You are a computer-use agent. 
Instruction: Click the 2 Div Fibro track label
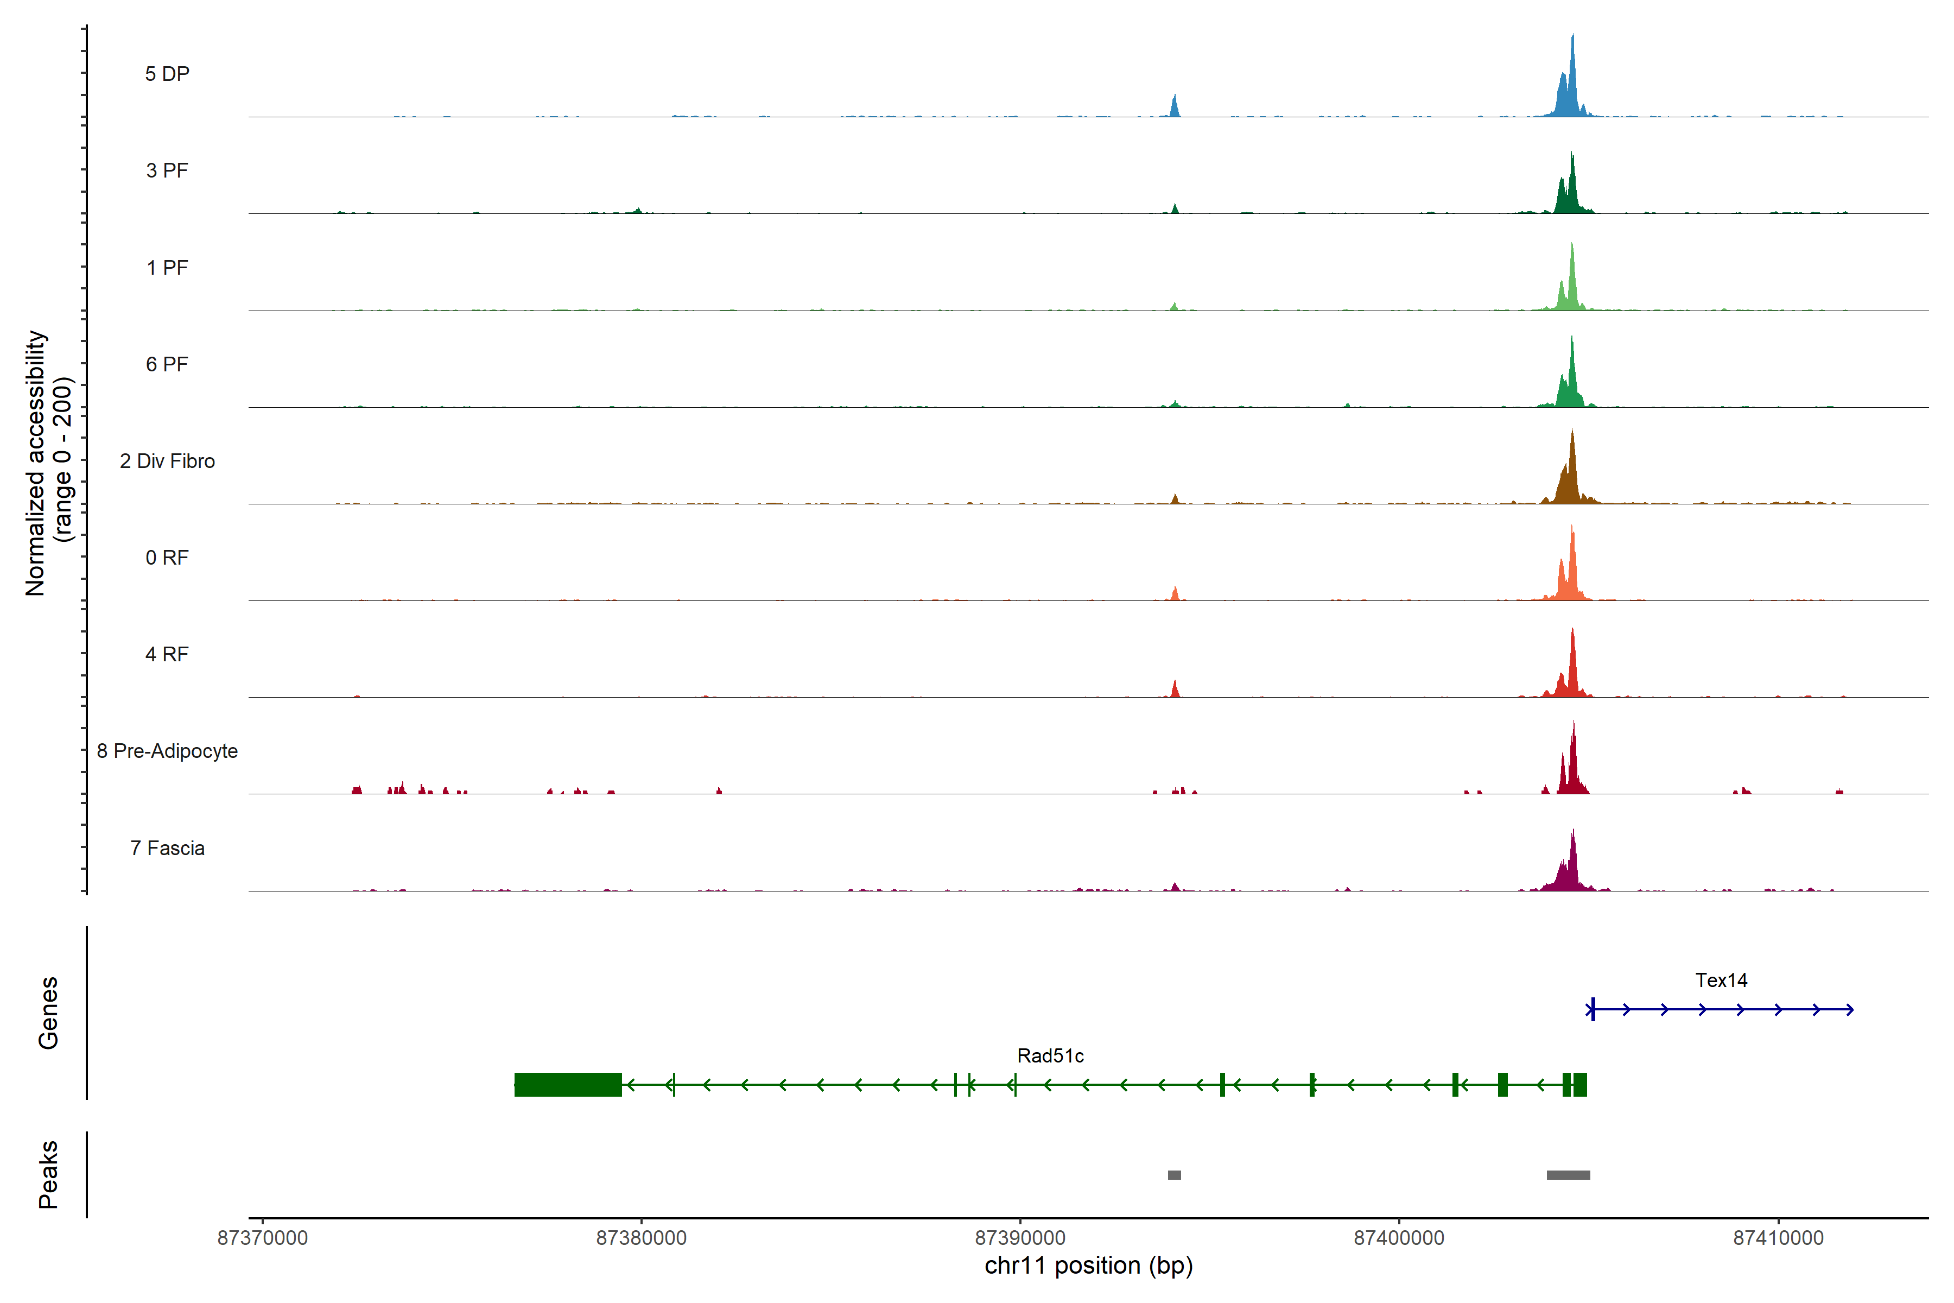[167, 461]
